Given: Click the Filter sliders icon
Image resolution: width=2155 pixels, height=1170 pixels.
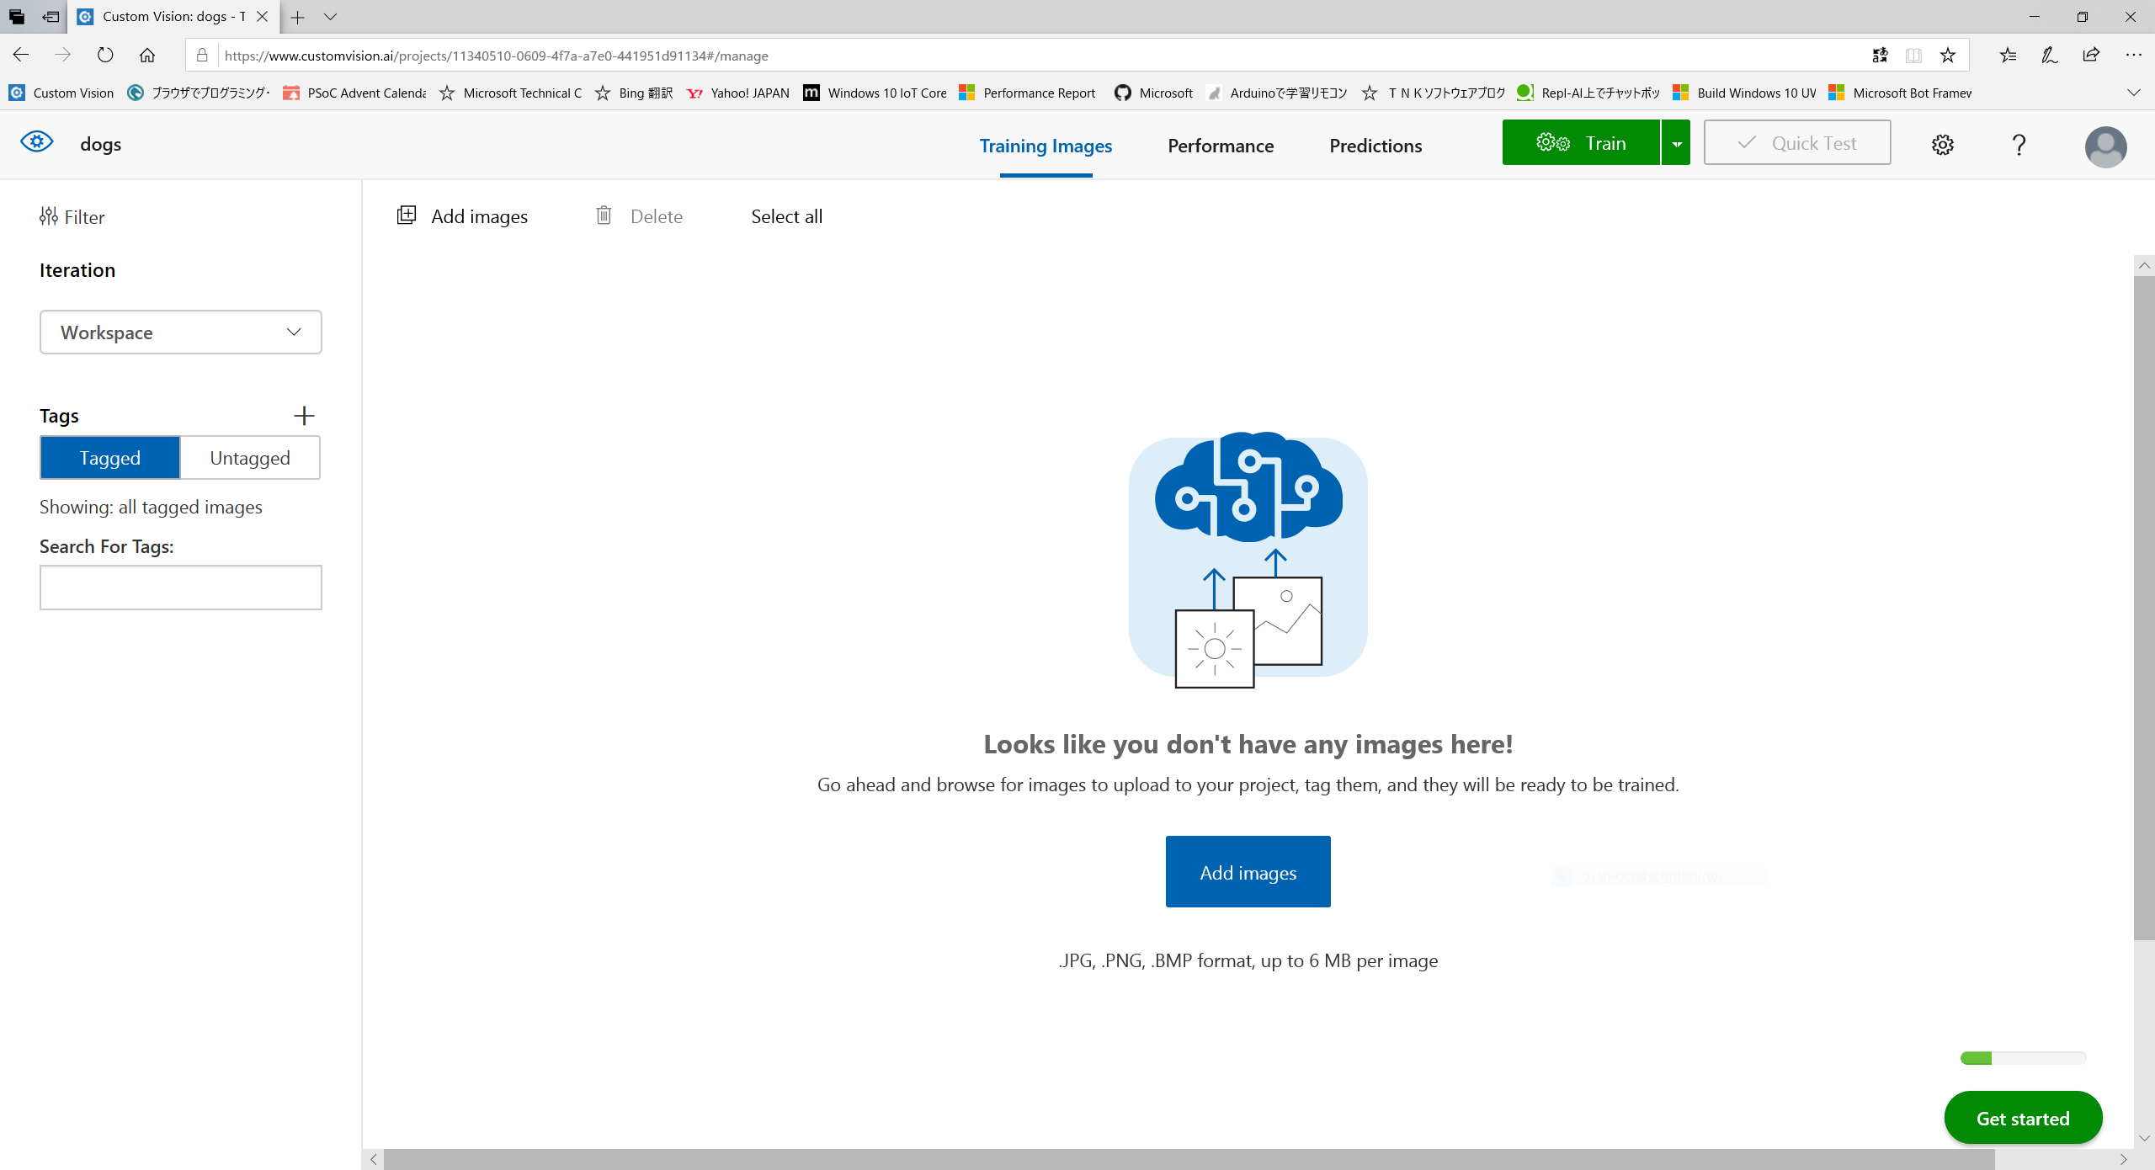Looking at the screenshot, I should [x=49, y=216].
